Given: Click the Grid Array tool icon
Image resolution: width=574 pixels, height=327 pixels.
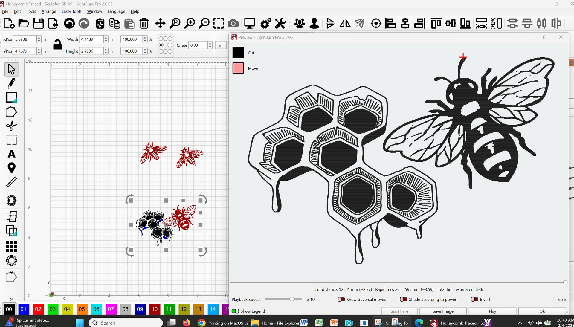Looking at the screenshot, I should point(11,247).
